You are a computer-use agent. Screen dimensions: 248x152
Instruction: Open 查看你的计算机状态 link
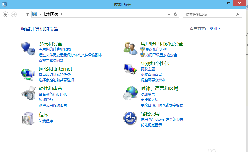pos(55,49)
